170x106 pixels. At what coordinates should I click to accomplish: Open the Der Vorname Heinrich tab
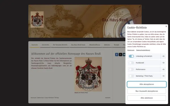pos(60,45)
